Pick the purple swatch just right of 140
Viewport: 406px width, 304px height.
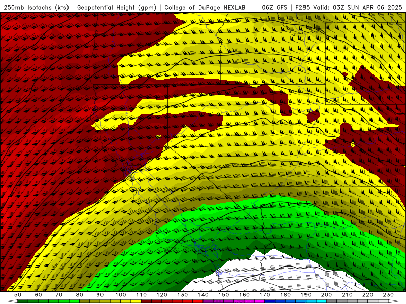tap(208, 301)
